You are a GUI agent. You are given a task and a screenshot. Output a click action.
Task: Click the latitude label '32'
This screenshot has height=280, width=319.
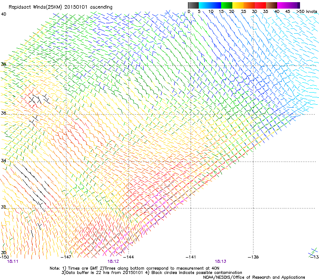(3, 207)
